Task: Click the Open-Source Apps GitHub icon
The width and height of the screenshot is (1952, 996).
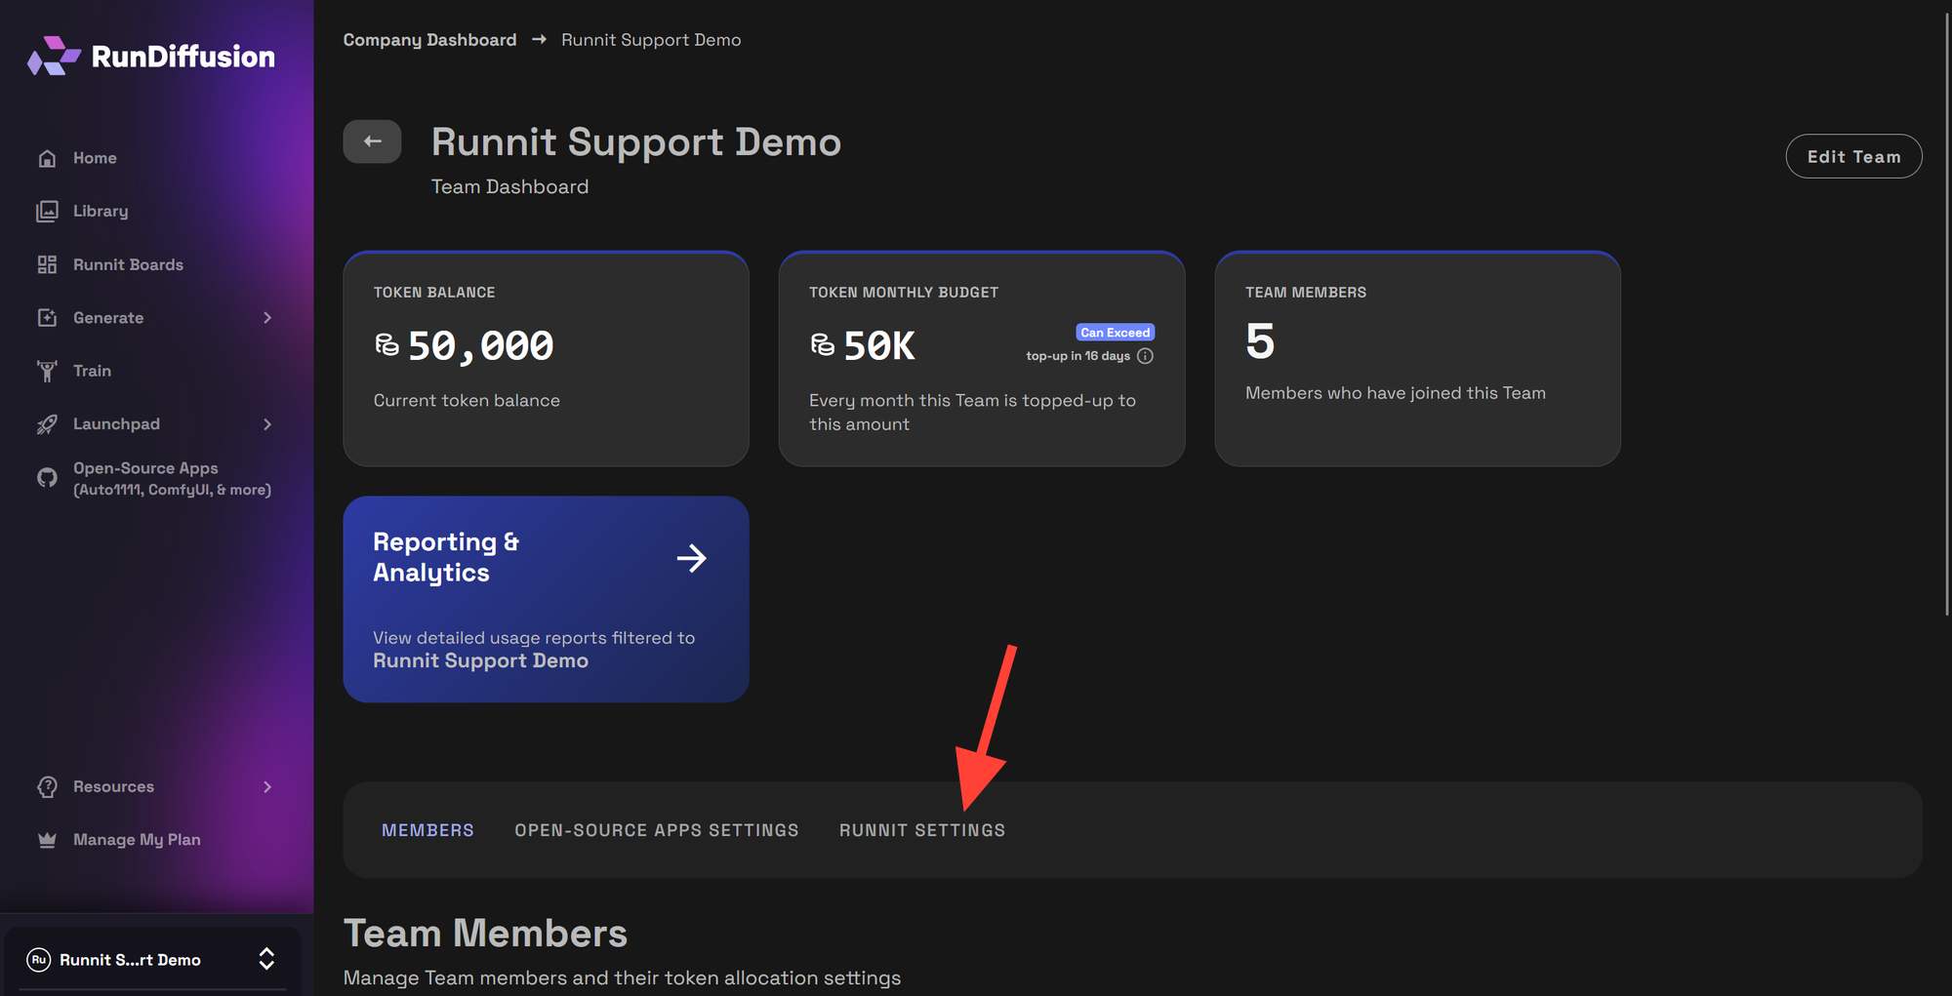Action: pos(47,478)
